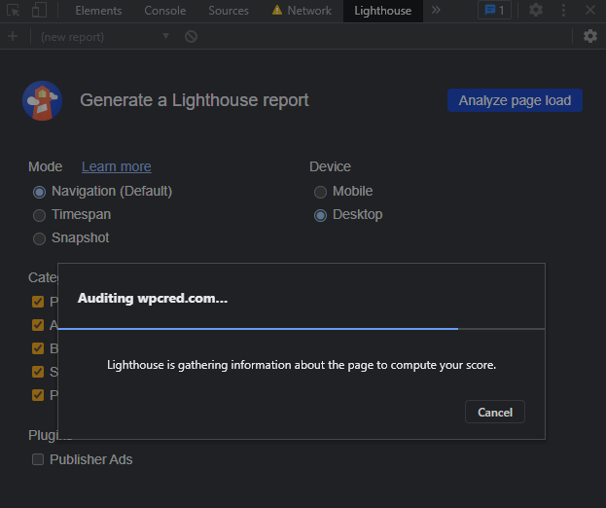Close the DevTools panel
This screenshot has width=606, height=508.
tap(590, 10)
